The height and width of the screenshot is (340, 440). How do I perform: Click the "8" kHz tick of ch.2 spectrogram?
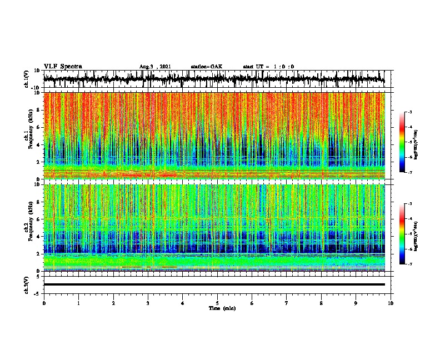point(38,202)
